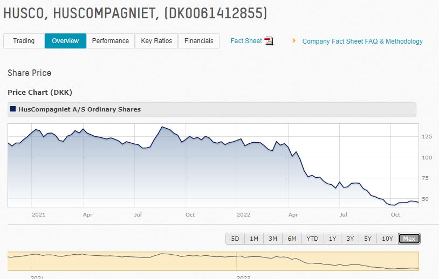Click the yellow range navigator strip
Viewport: 439px width, 279px height.
pyautogui.click(x=213, y=261)
